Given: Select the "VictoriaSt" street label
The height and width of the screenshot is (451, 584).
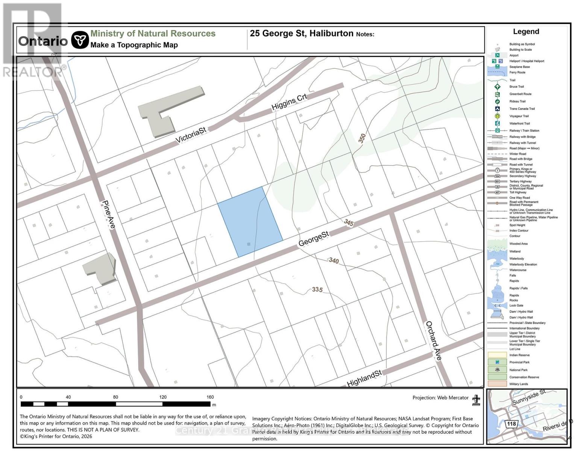Looking at the screenshot, I should pyautogui.click(x=191, y=135).
